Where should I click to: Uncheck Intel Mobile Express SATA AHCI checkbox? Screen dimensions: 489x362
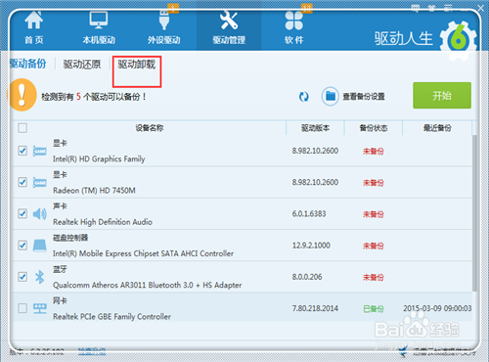coord(22,246)
